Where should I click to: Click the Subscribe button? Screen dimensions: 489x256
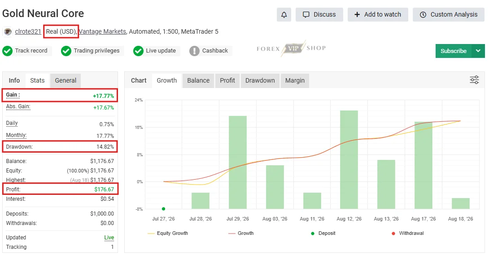[x=454, y=51]
